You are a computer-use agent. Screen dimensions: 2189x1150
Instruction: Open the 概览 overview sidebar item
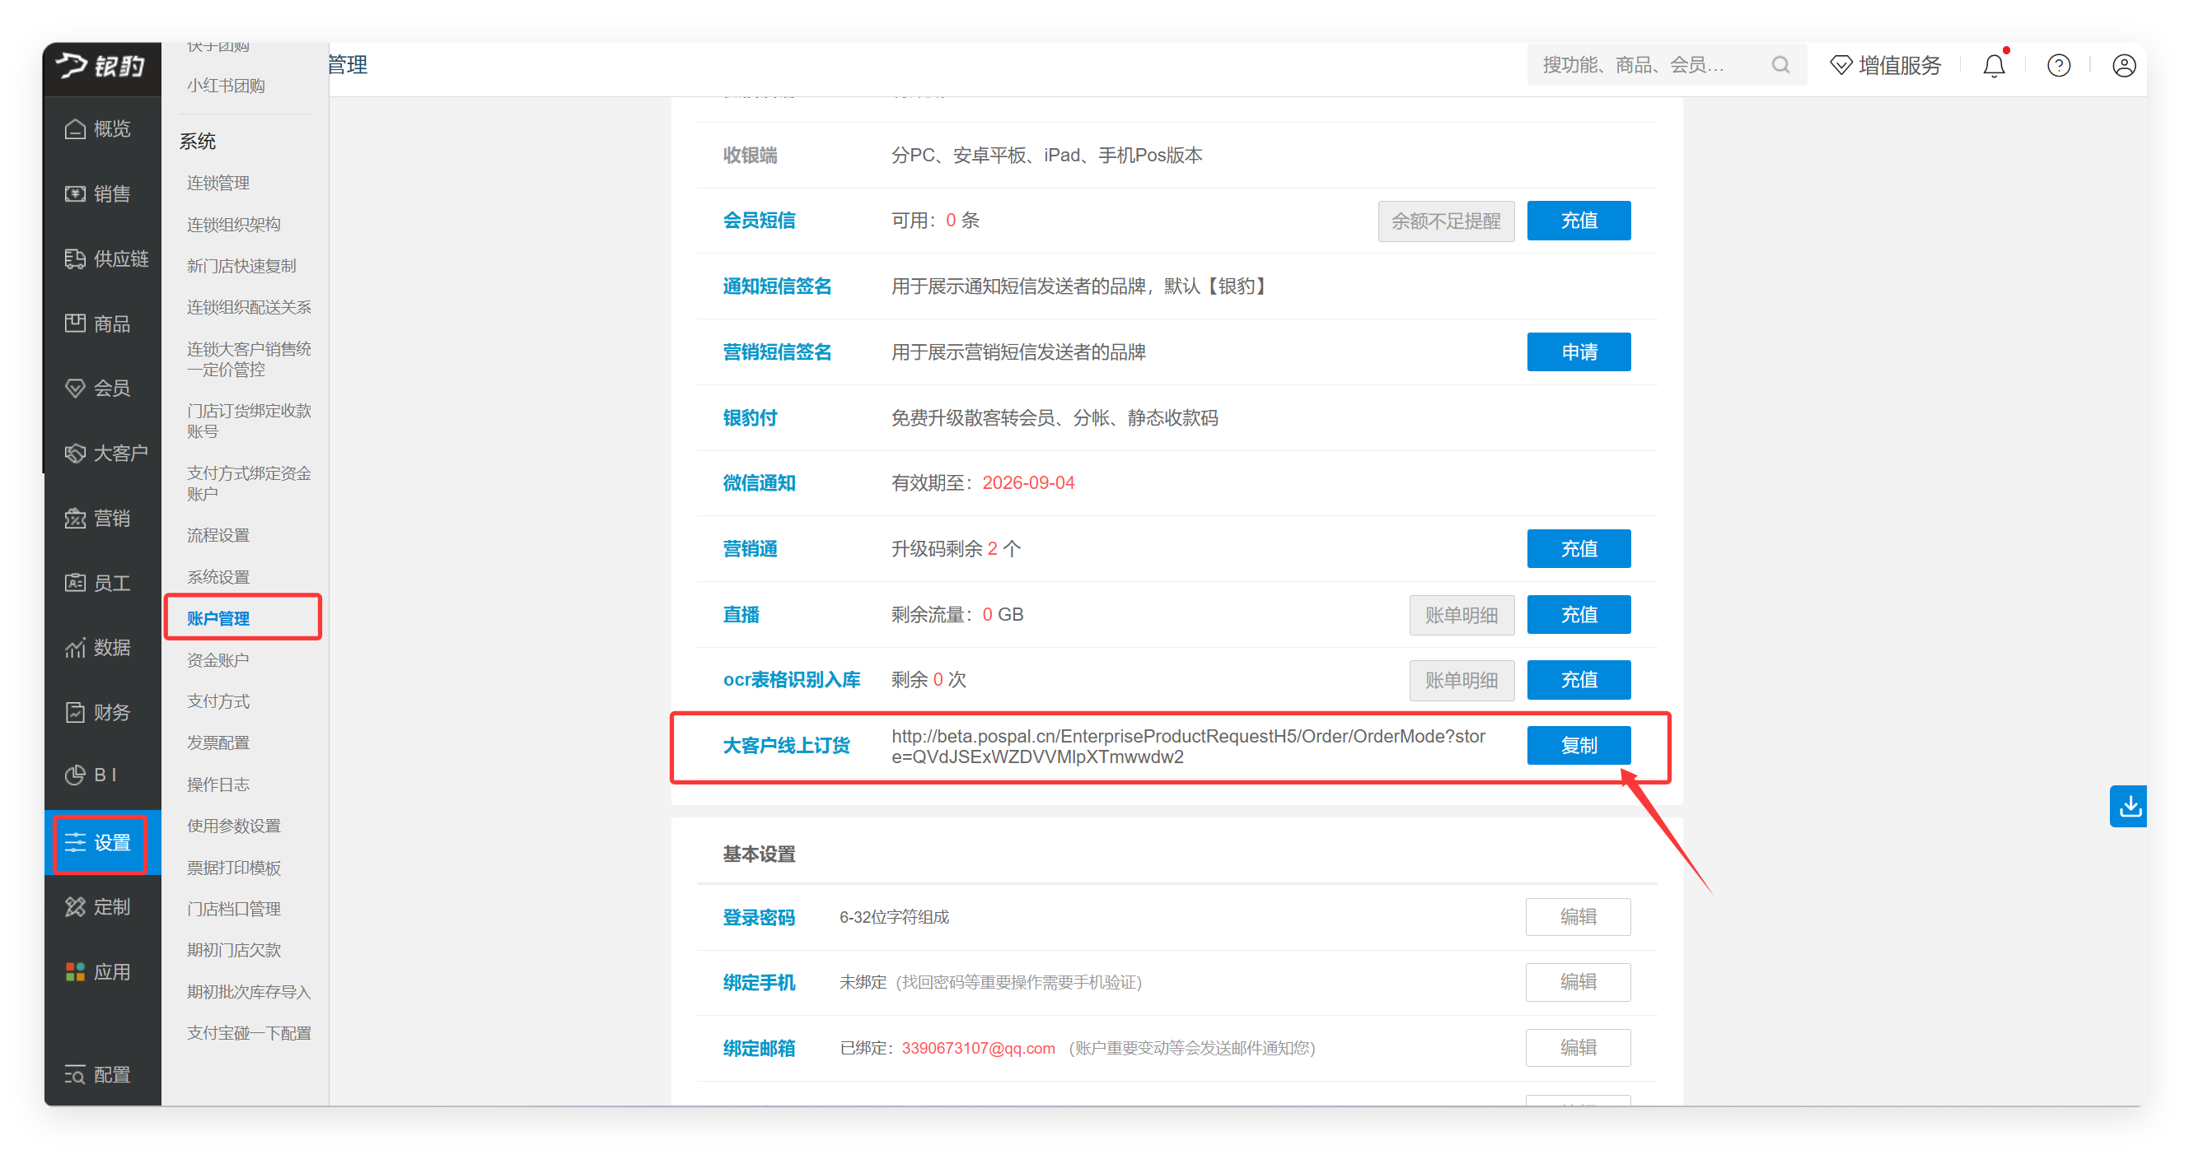click(x=100, y=129)
